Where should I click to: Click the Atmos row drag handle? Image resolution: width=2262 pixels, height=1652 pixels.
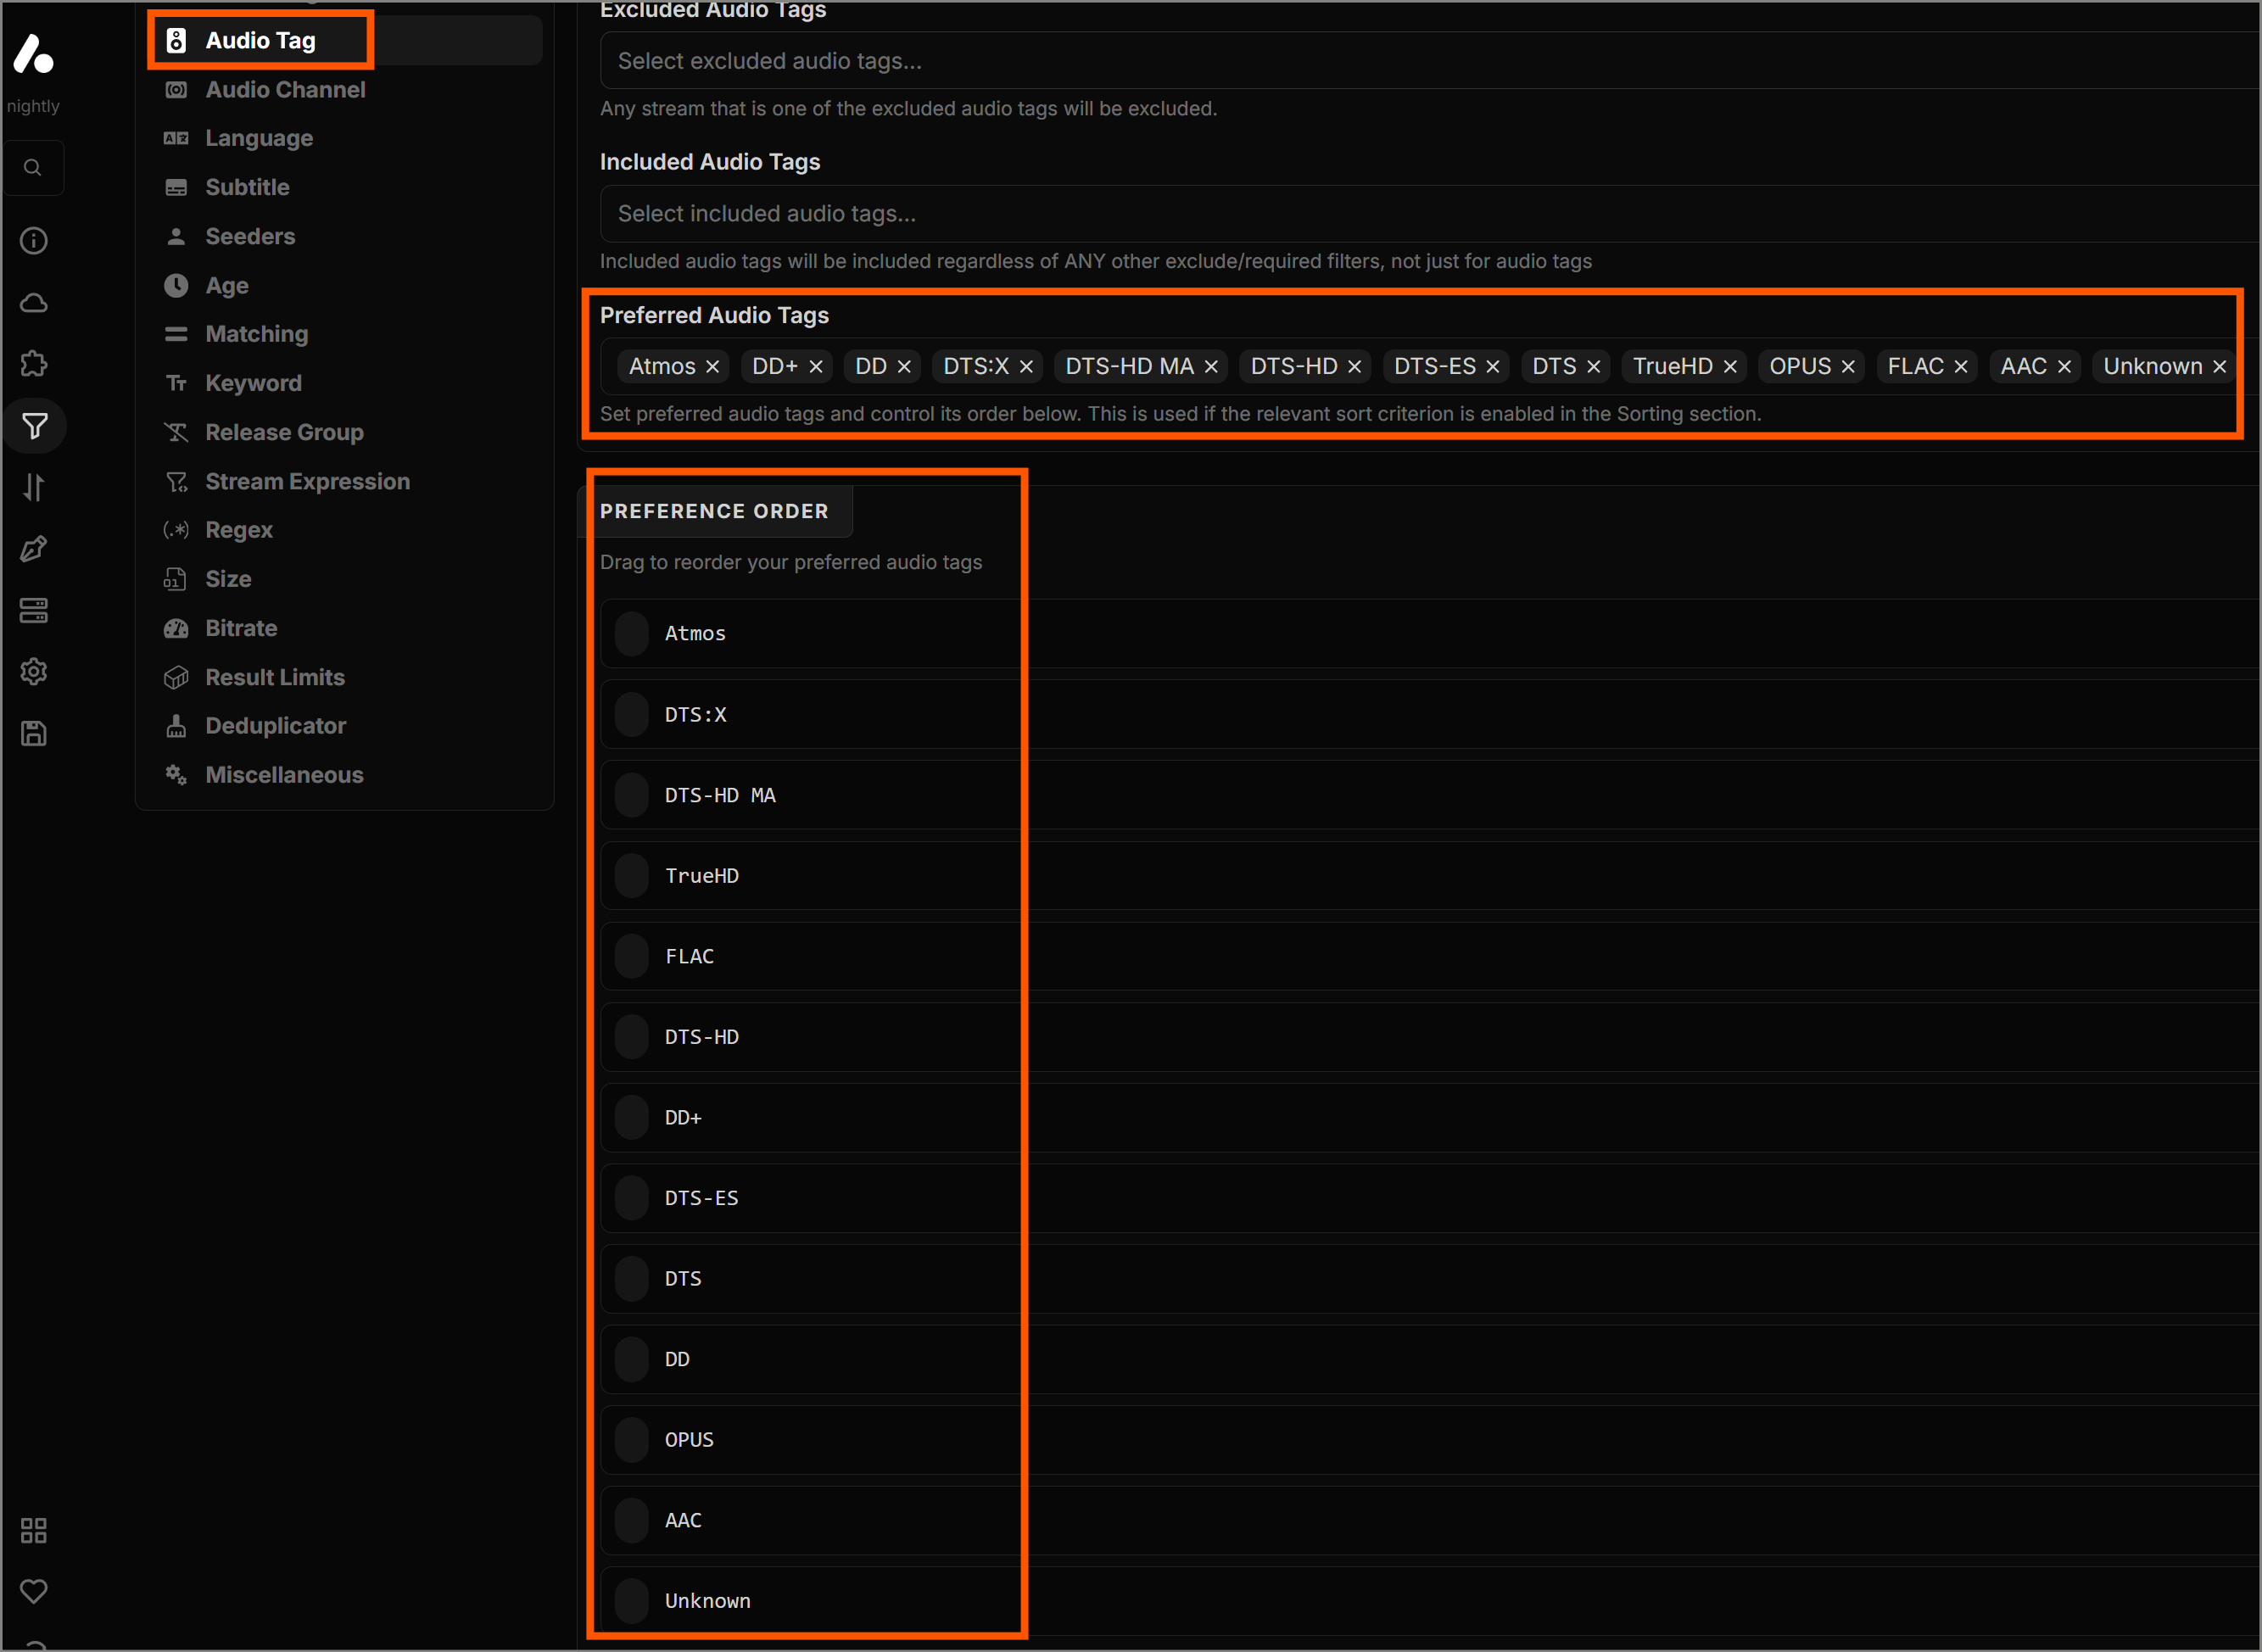[x=632, y=634]
